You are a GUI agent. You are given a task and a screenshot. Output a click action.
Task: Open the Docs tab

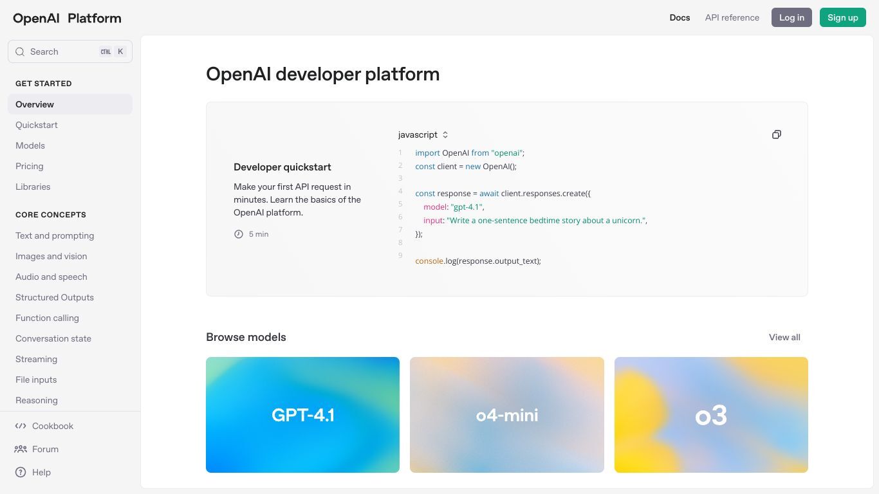pyautogui.click(x=680, y=17)
